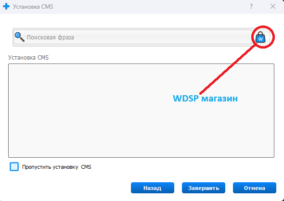Click the Установка CMS title bar text

pos(33,7)
